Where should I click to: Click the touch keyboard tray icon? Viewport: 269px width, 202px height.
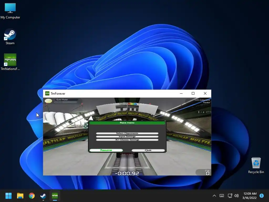pyautogui.click(x=222, y=196)
